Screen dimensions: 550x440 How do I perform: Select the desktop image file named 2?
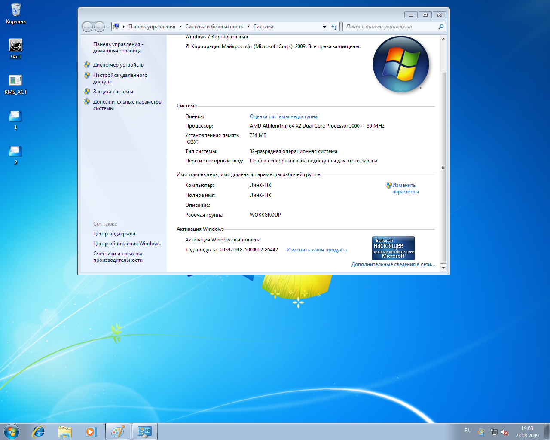[15, 155]
